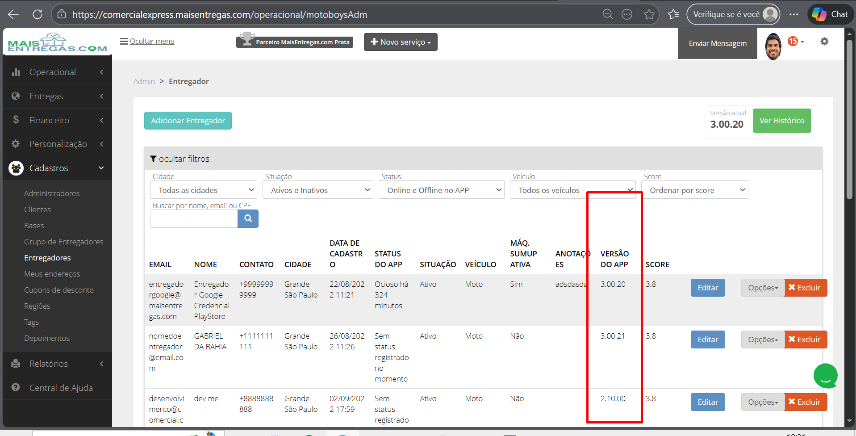
Task: Open the Cidade dropdown
Action: [x=204, y=190]
